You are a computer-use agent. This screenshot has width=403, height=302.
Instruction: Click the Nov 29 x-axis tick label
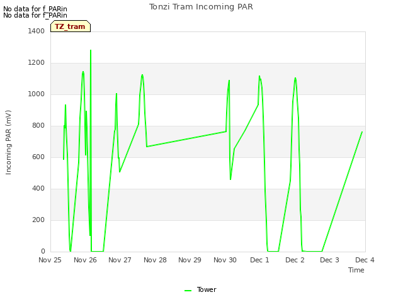[x=190, y=260]
